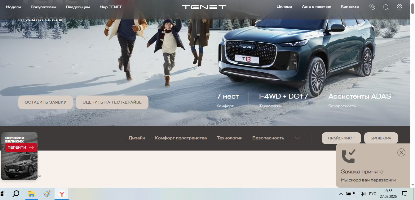The width and height of the screenshot is (415, 200).
Task: Jump to Безопасность section
Action: pos(268,138)
